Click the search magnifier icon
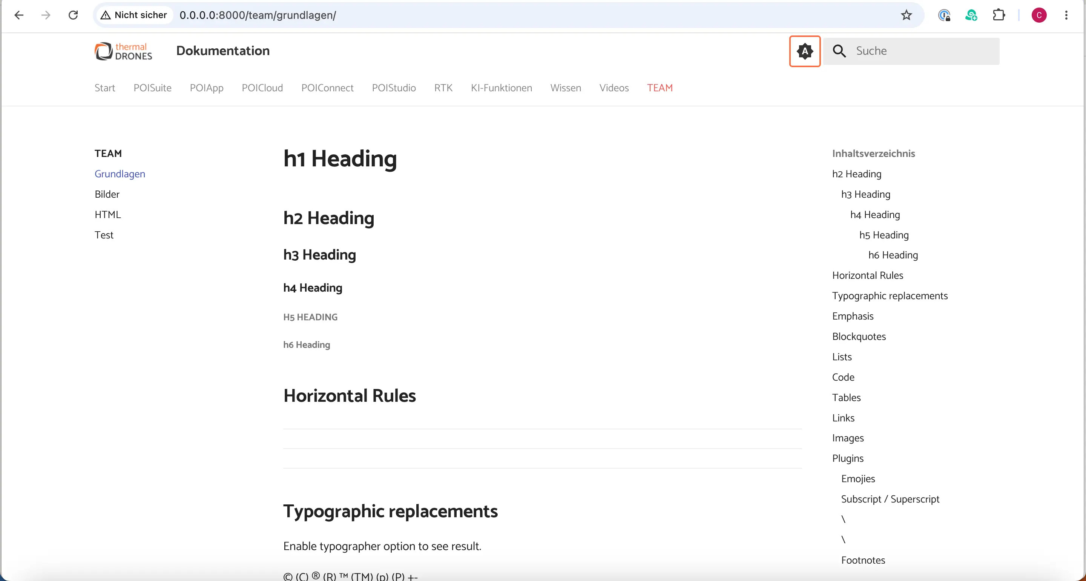The height and width of the screenshot is (581, 1086). [x=839, y=51]
